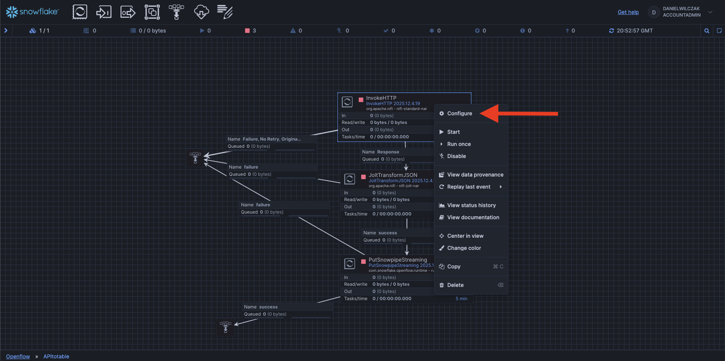Open search using the magnifier icon
Screen dimensions: 725x361
tap(706, 31)
